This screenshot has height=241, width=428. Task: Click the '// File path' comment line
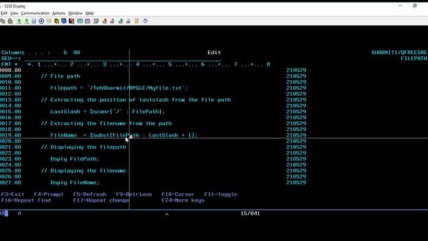coord(61,76)
